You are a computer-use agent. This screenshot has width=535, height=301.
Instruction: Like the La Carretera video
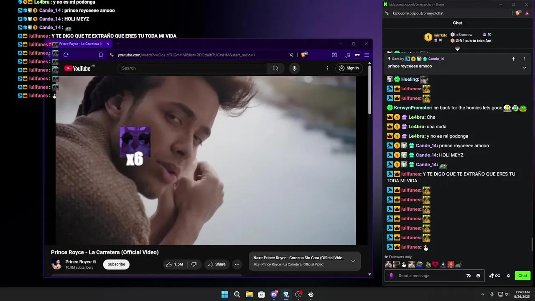[175, 264]
